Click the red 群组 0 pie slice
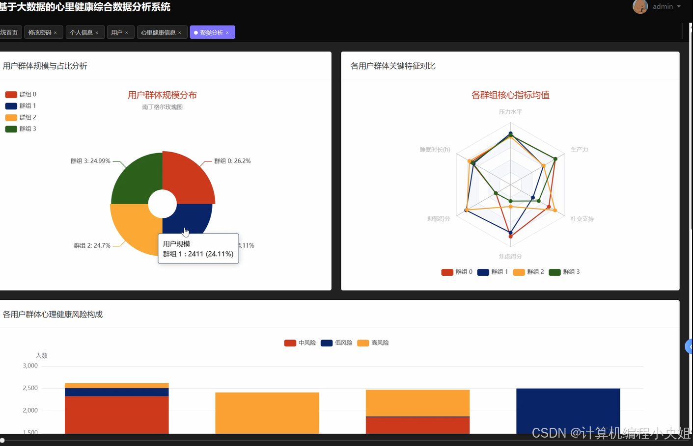Screen dimensions: 693x446 pos(189,179)
